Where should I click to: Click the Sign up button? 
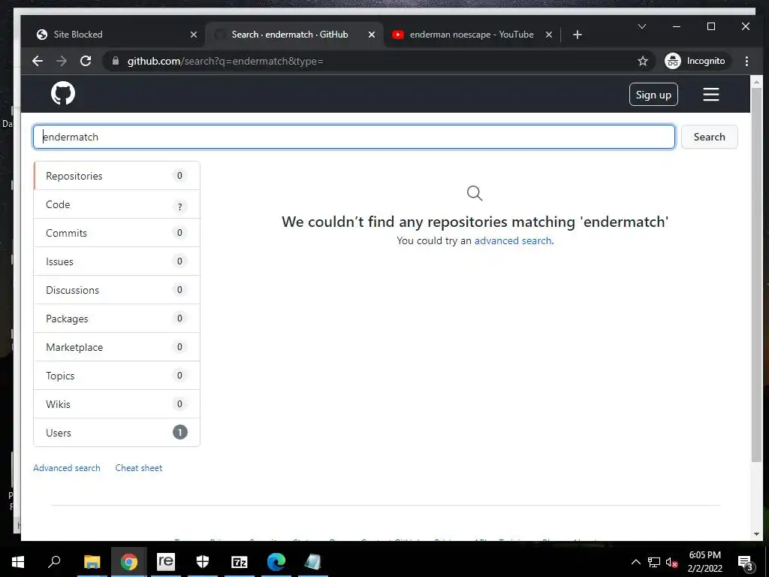tap(653, 95)
